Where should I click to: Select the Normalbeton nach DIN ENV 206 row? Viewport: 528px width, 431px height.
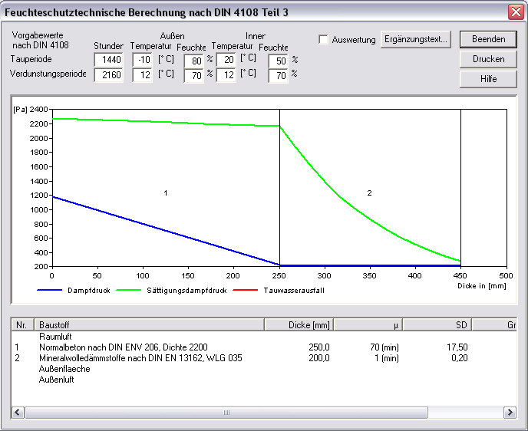[123, 347]
